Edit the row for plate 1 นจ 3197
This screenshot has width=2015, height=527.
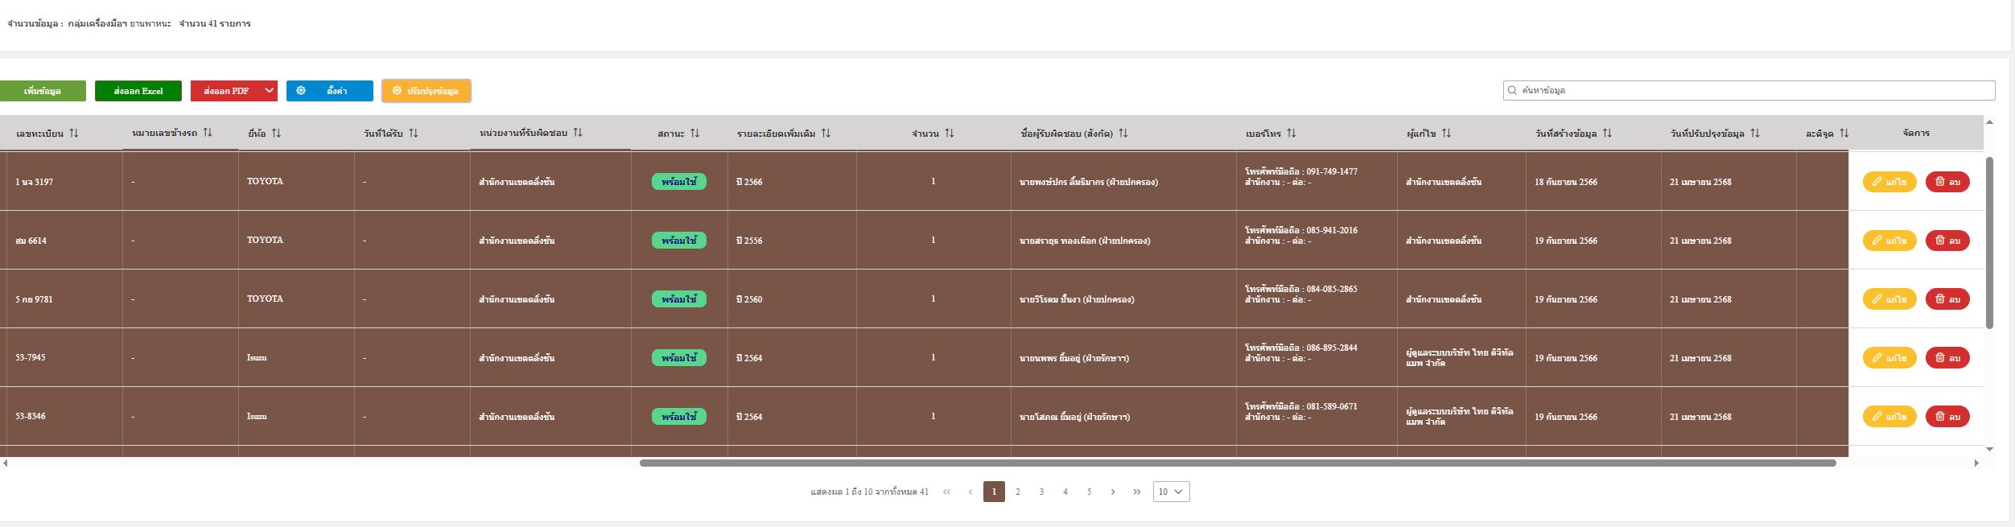[x=1889, y=182]
